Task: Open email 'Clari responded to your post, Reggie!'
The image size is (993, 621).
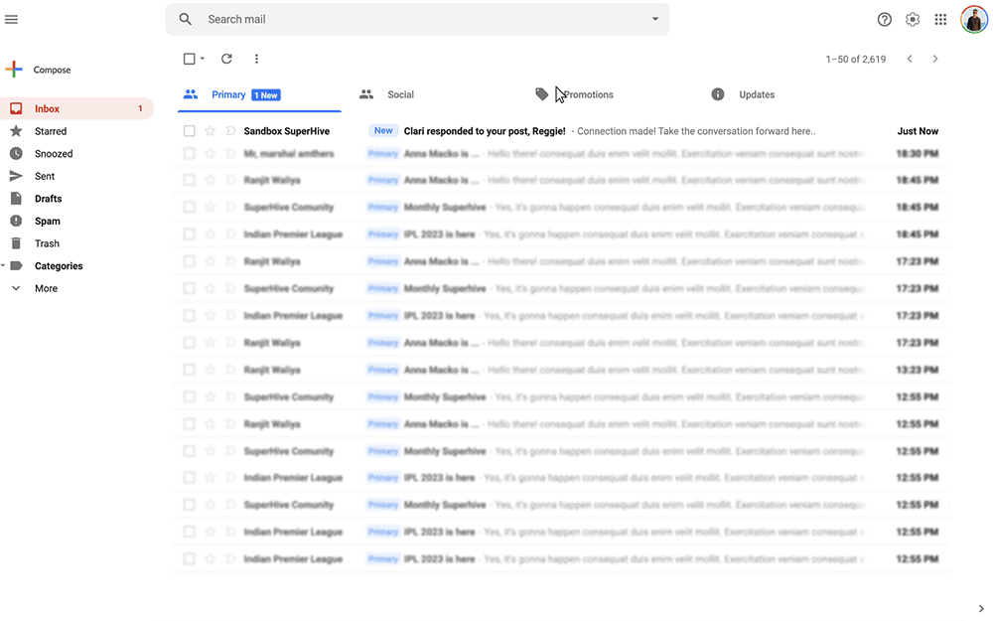Action: coord(485,131)
